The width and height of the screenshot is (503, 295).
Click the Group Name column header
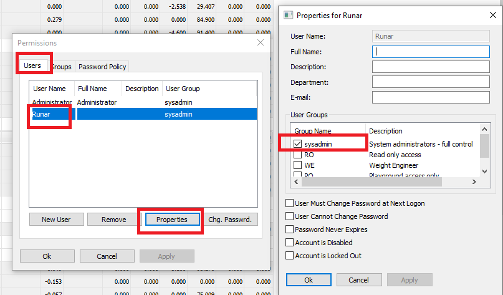[x=328, y=130]
